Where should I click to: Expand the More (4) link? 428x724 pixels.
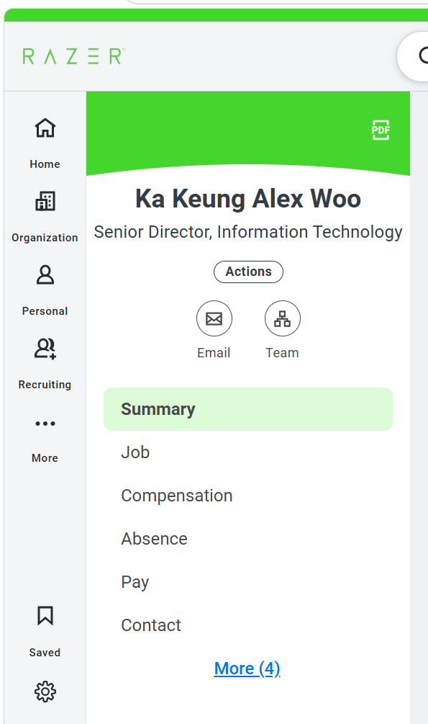point(247,669)
